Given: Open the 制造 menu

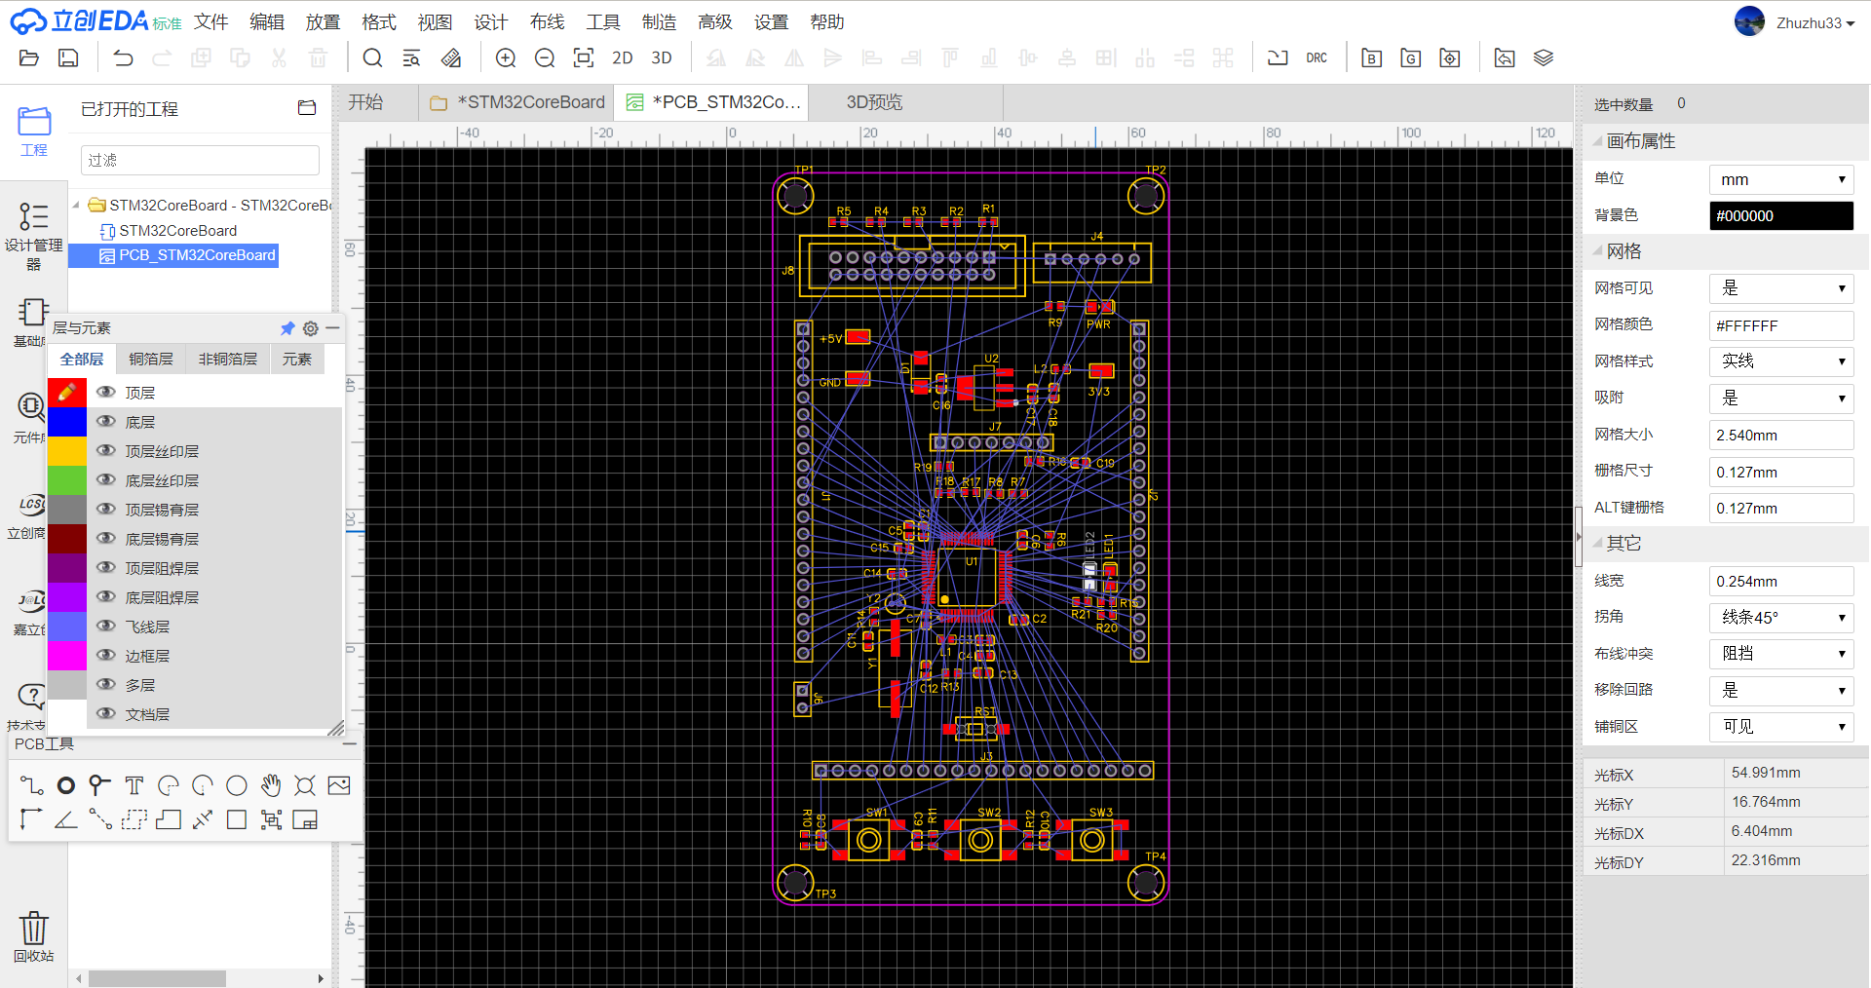Looking at the screenshot, I should [659, 20].
